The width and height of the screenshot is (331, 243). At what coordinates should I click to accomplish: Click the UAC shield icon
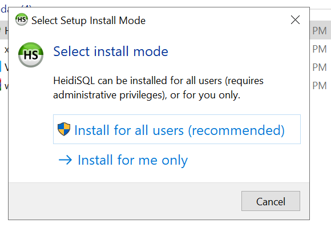pos(64,129)
